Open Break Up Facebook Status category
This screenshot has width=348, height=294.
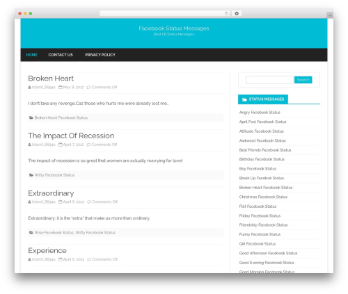(262, 178)
